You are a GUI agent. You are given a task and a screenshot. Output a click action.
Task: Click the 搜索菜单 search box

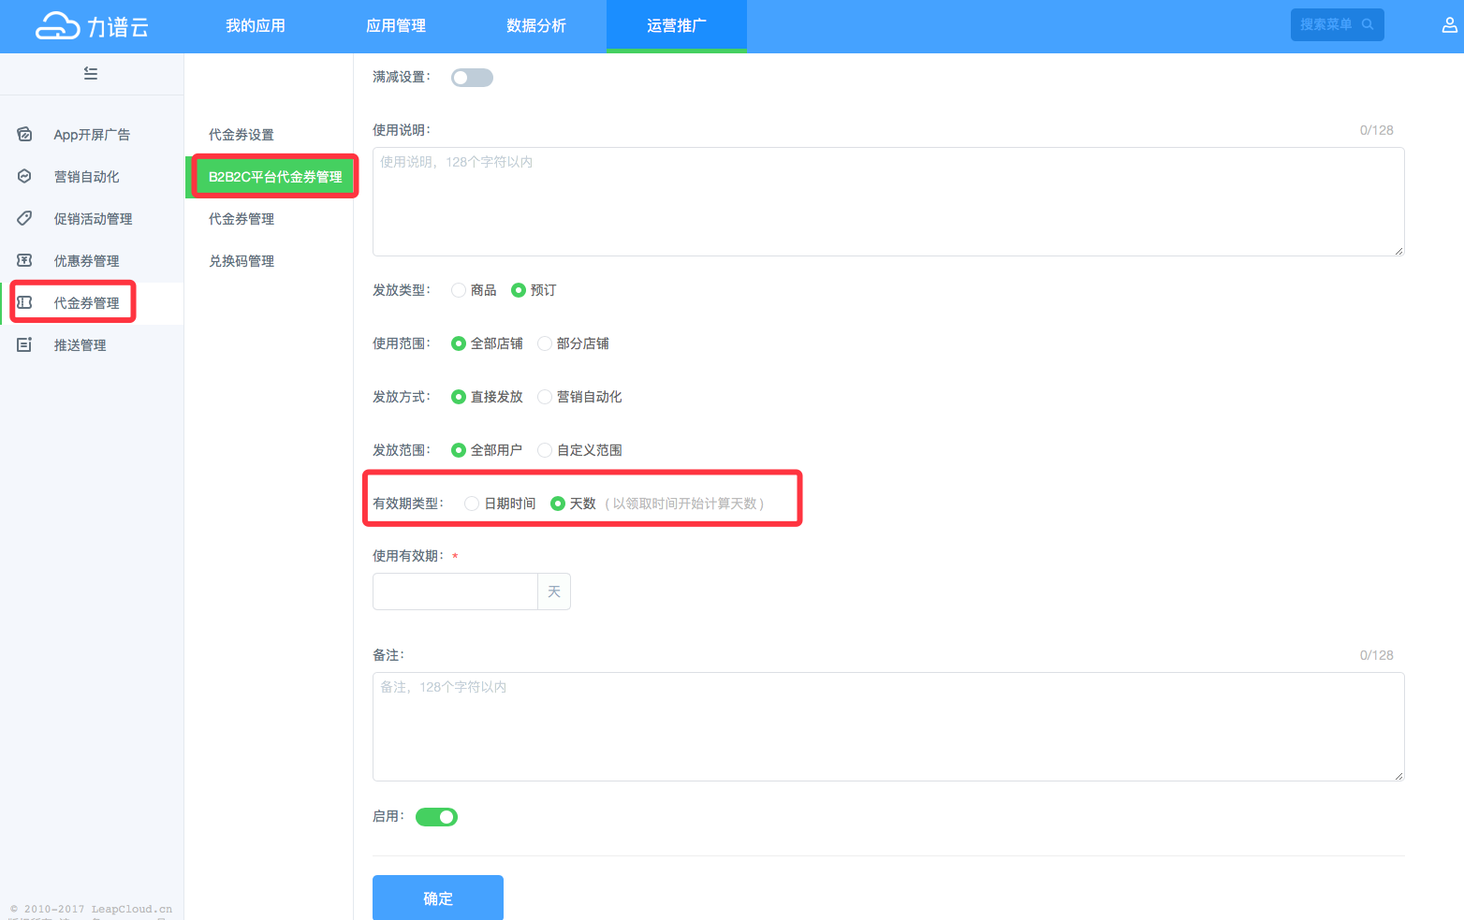1337,24
